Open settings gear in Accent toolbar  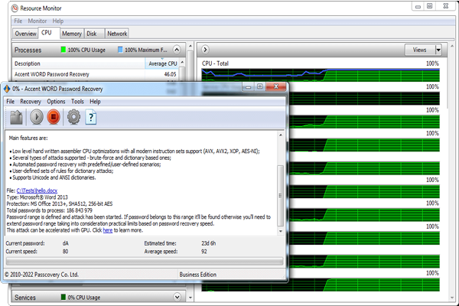click(x=73, y=117)
